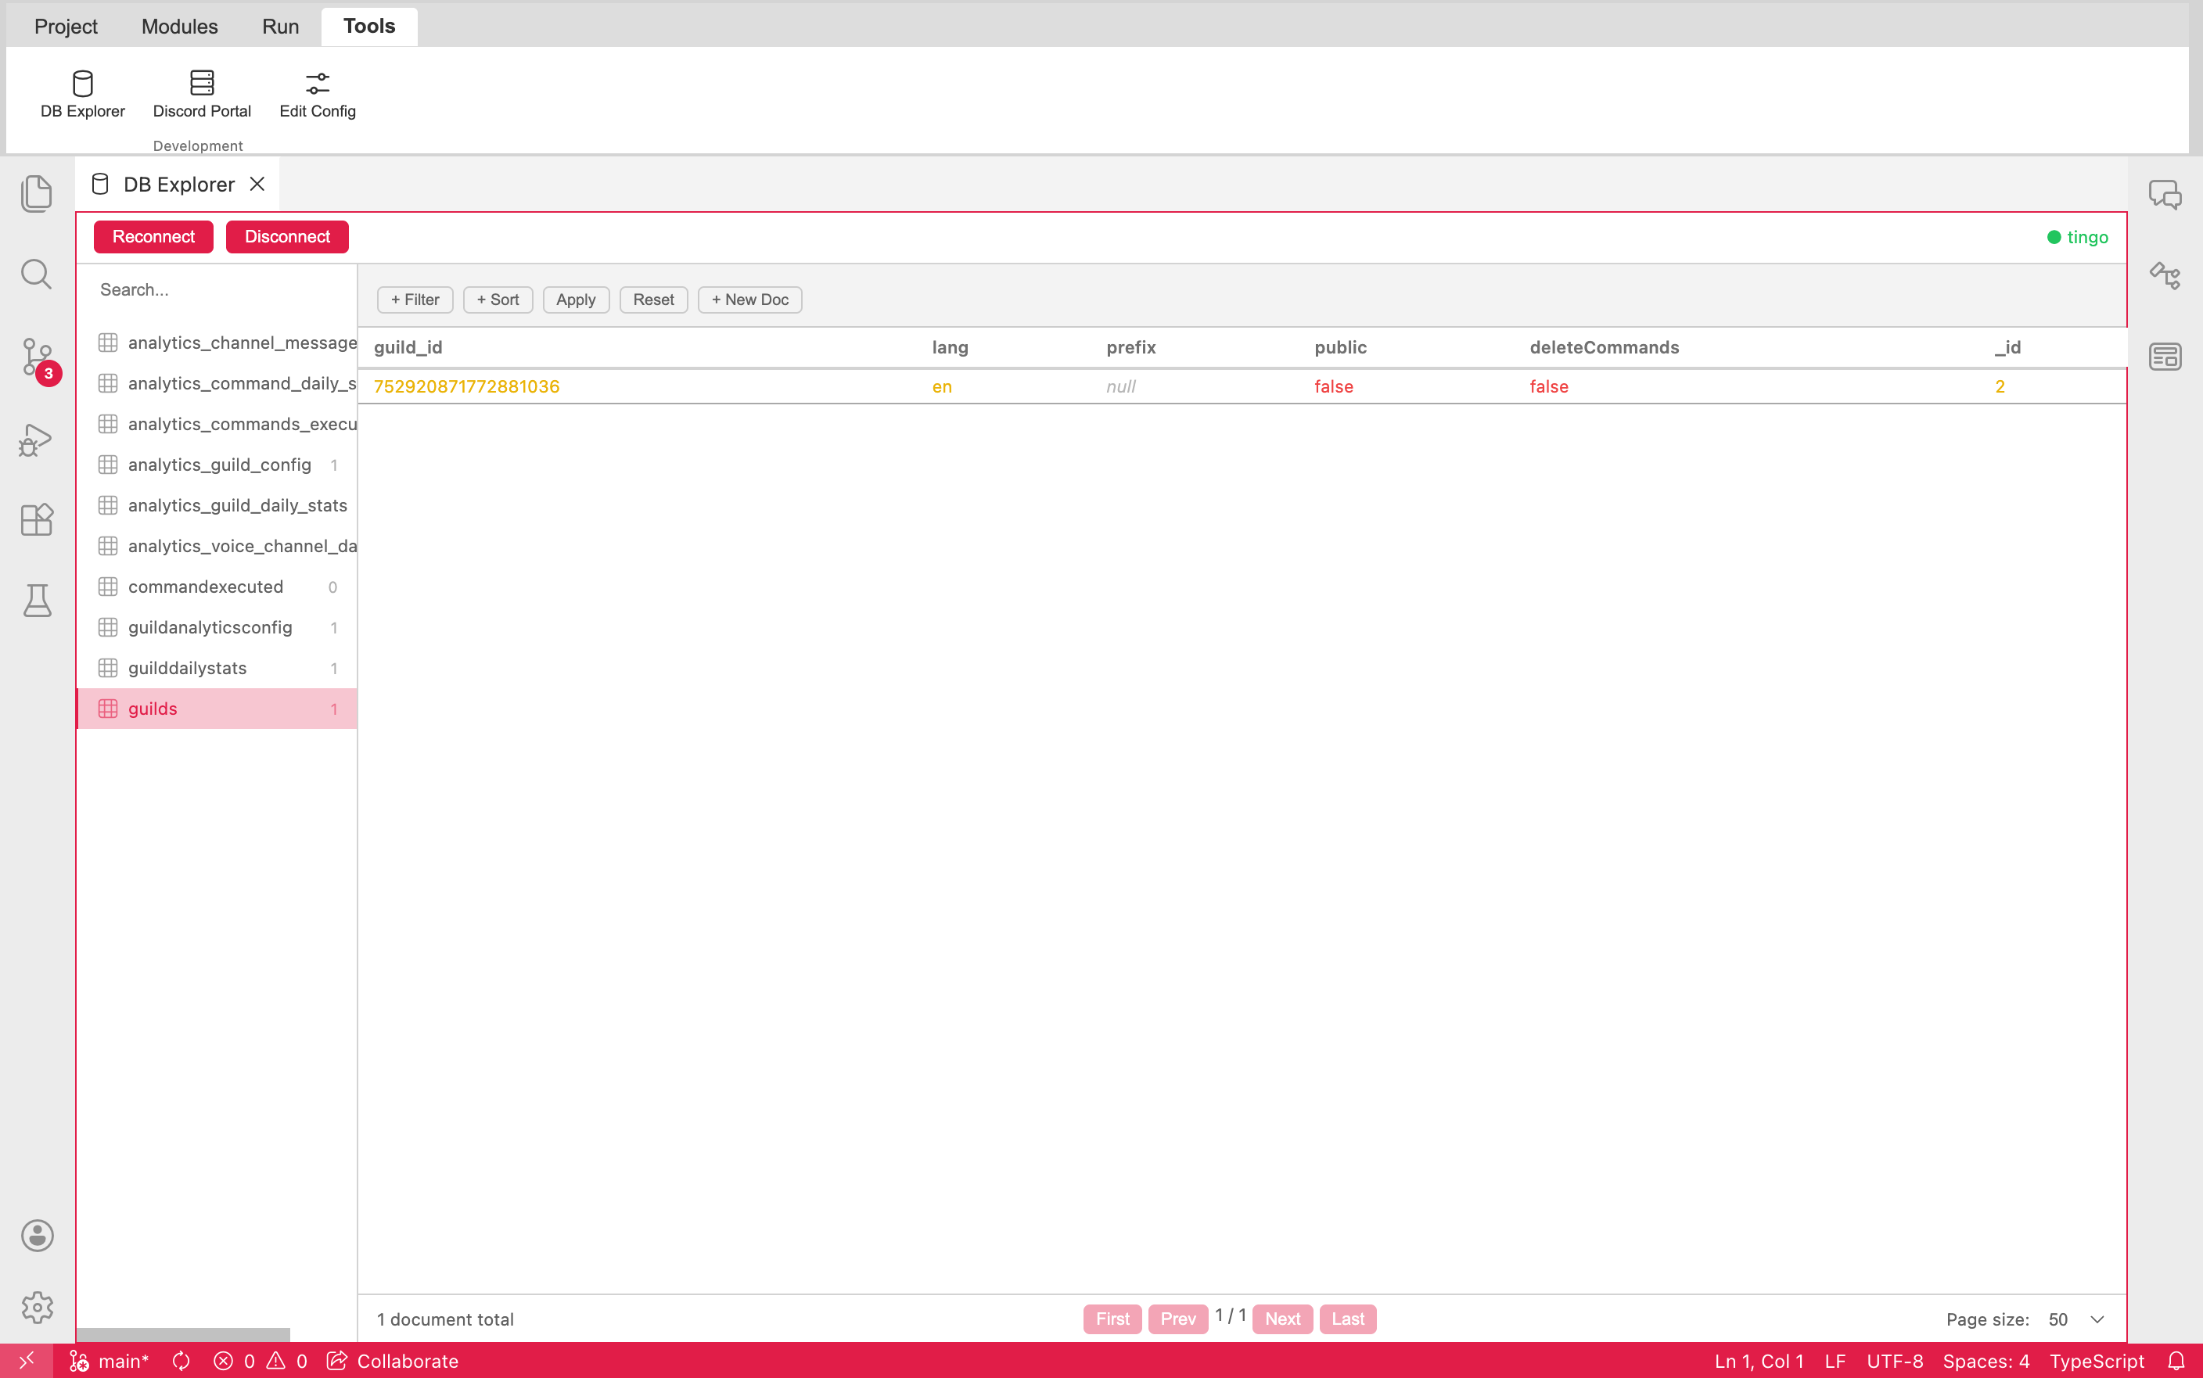
Task: Select guilddailystats collection
Action: (217, 668)
